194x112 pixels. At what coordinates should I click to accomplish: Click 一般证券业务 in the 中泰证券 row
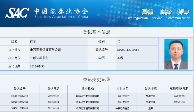(122, 102)
